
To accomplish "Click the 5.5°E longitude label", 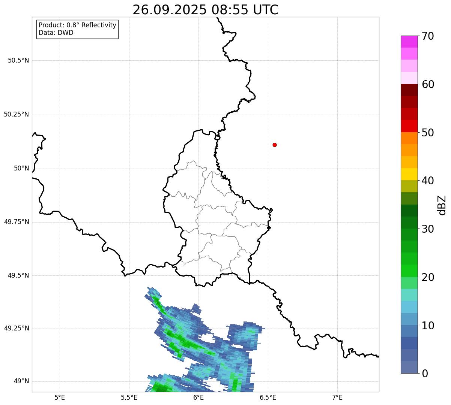I will [x=129, y=397].
